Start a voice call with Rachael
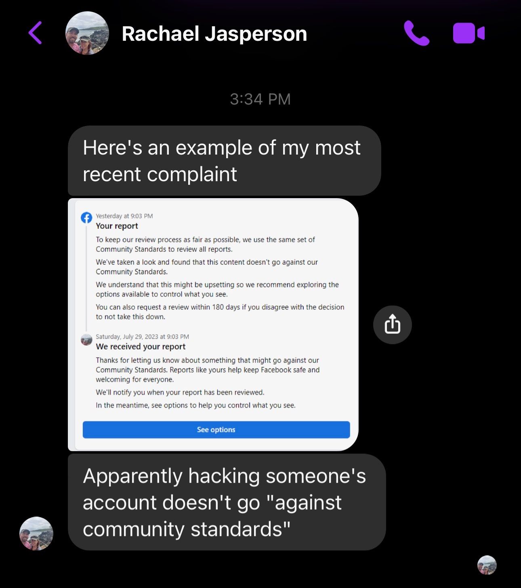The width and height of the screenshot is (521, 588). tap(416, 33)
